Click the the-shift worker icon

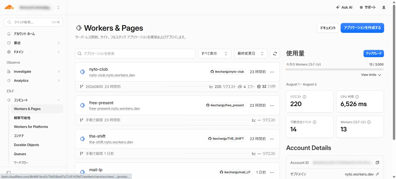(x=82, y=139)
